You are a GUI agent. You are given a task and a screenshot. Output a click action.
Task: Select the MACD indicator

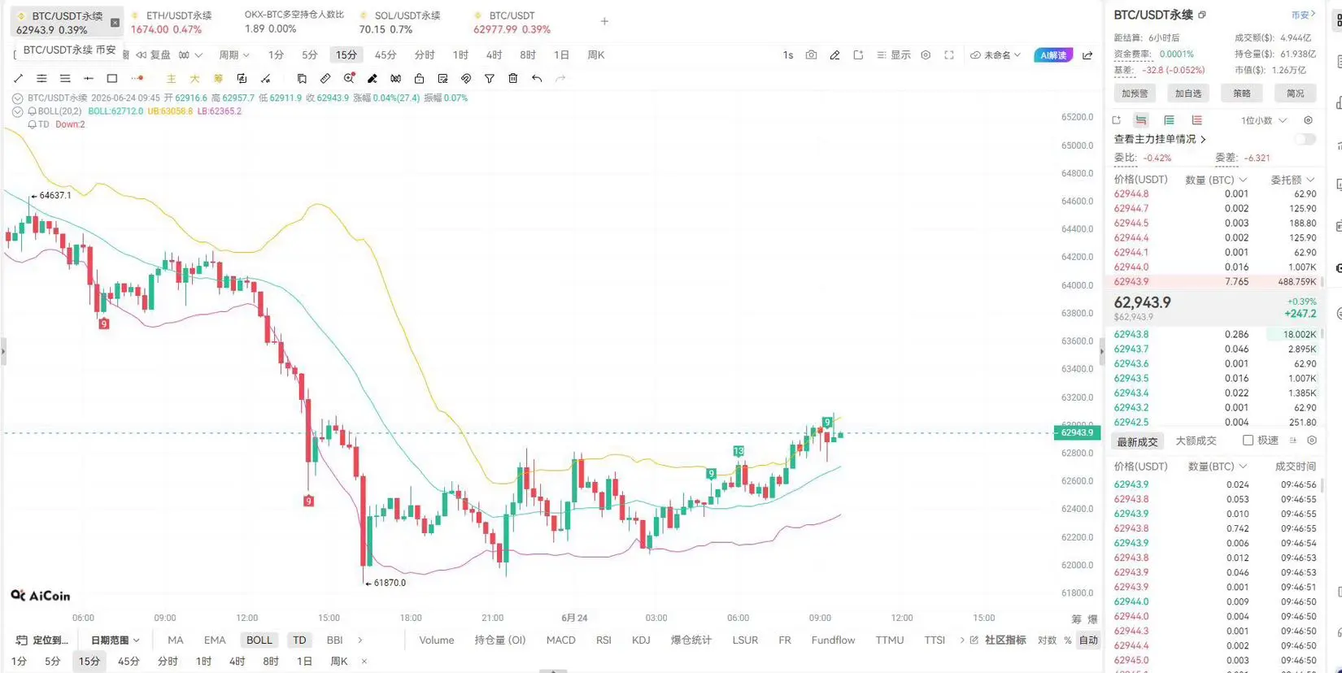[x=561, y=640]
